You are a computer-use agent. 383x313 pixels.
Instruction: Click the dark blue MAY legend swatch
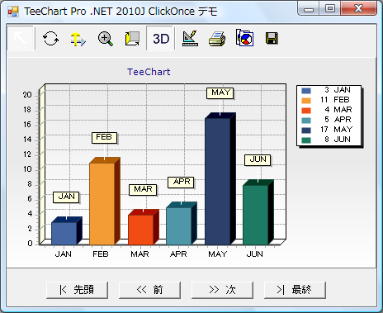click(x=306, y=130)
